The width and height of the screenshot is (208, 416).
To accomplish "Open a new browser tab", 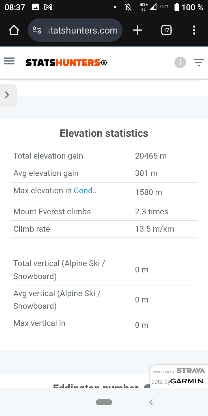I will pyautogui.click(x=138, y=30).
